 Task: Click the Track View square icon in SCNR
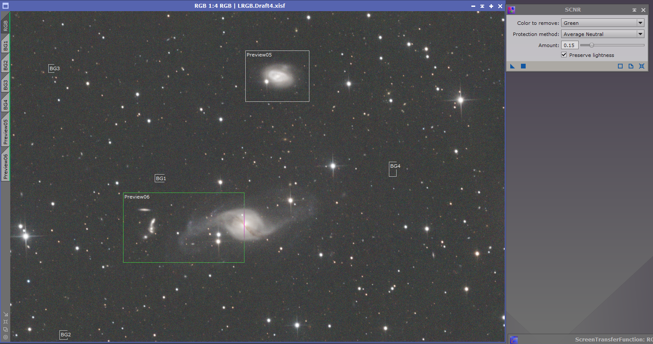[620, 66]
